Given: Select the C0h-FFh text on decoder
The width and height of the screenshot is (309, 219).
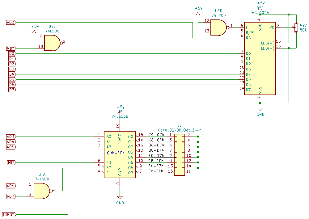Looking at the screenshot, I should [116, 153].
